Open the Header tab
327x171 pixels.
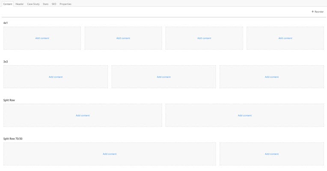pyautogui.click(x=20, y=4)
